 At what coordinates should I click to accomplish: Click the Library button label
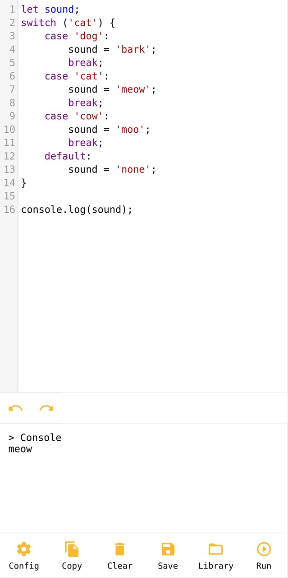tap(215, 566)
